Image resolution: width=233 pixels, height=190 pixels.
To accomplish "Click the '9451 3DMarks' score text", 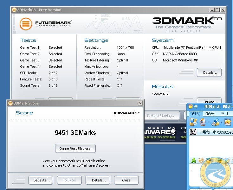I will [x=75, y=133].
